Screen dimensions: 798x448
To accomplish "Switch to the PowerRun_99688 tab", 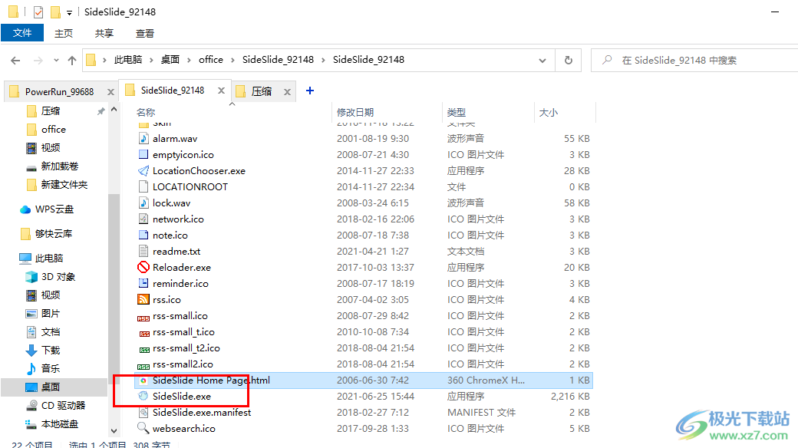I will pyautogui.click(x=59, y=91).
